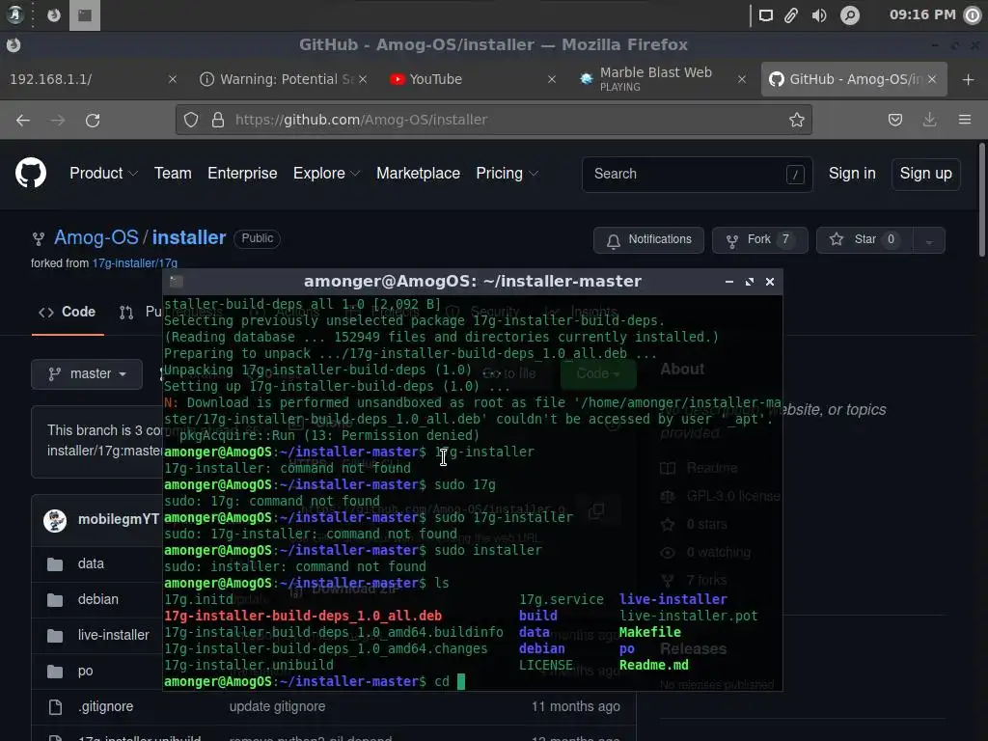Viewport: 988px width, 741px height.
Task: Open the system search magnifier icon
Action: [x=849, y=15]
